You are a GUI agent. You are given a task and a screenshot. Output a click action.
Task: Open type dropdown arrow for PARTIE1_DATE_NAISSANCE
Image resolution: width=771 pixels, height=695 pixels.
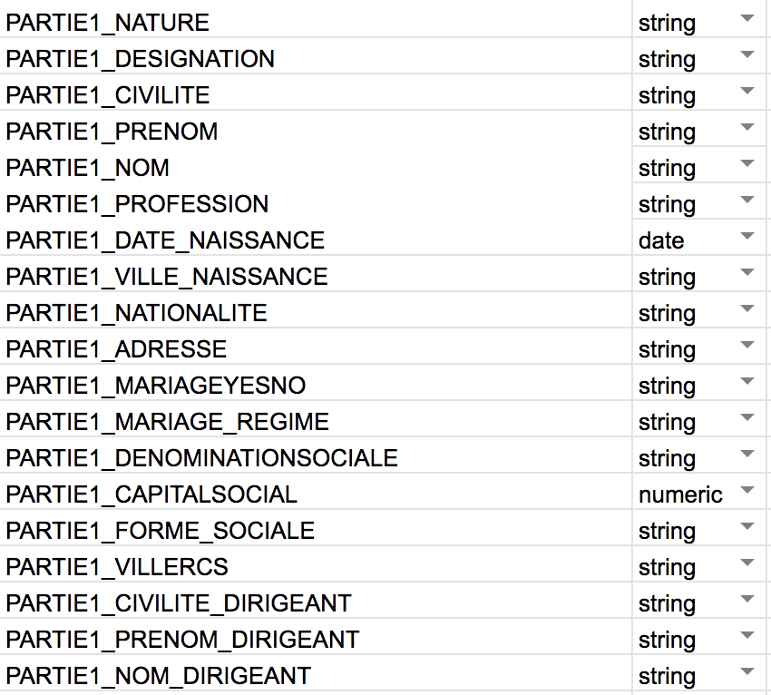point(747,236)
